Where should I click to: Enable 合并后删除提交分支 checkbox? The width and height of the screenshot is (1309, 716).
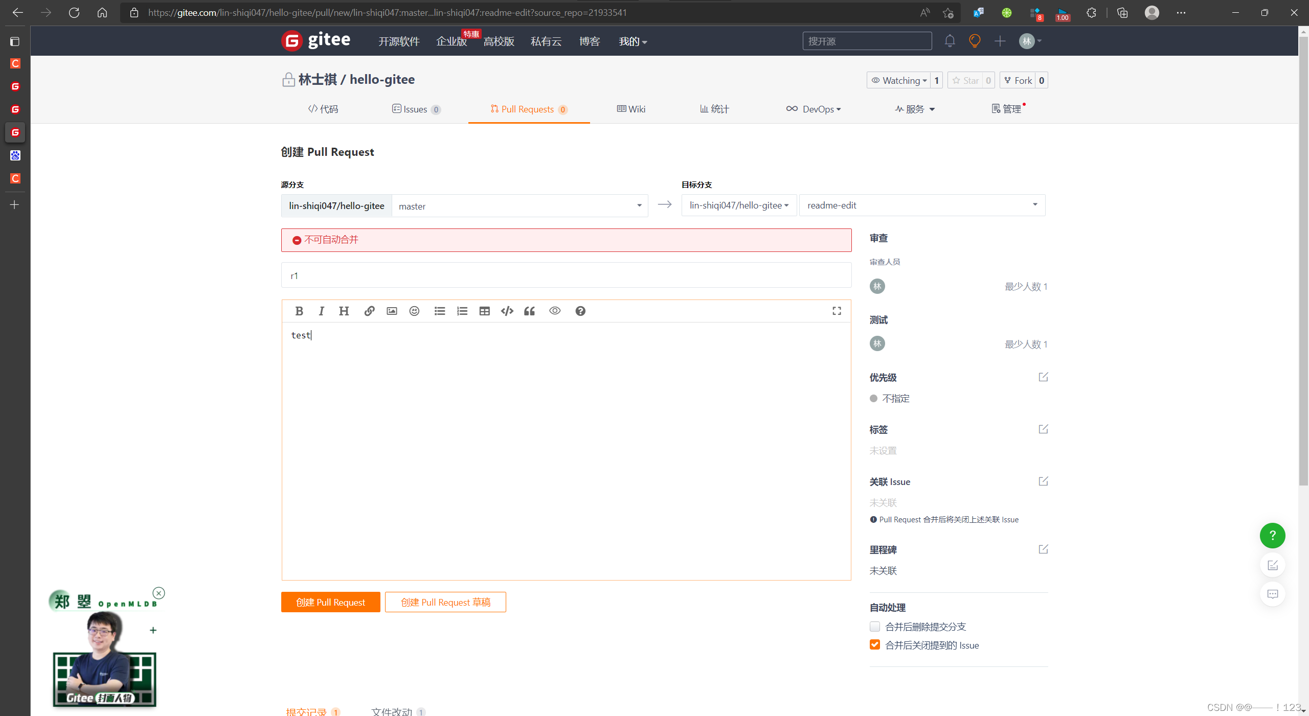pos(875,627)
